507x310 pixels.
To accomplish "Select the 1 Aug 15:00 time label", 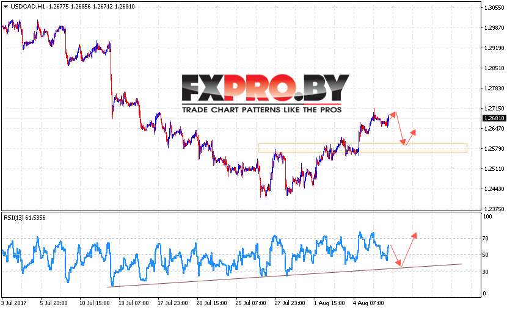I will click(329, 303).
